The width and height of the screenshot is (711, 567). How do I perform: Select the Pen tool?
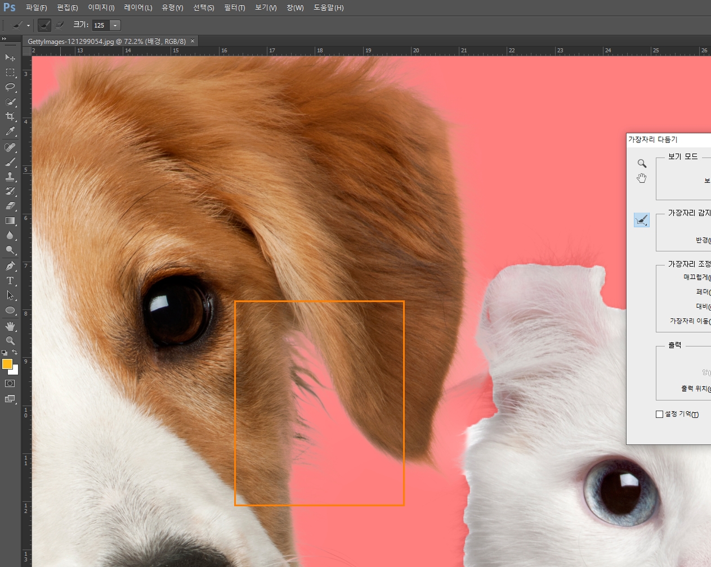pyautogui.click(x=10, y=266)
